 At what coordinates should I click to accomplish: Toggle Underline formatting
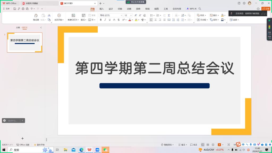click(x=109, y=20)
